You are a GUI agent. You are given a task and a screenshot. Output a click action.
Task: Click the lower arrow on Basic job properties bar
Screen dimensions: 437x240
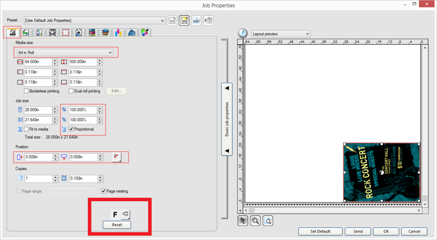pos(227,151)
